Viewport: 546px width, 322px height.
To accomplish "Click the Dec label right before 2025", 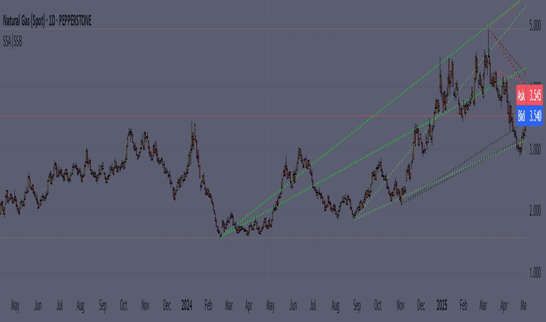I will coord(421,306).
